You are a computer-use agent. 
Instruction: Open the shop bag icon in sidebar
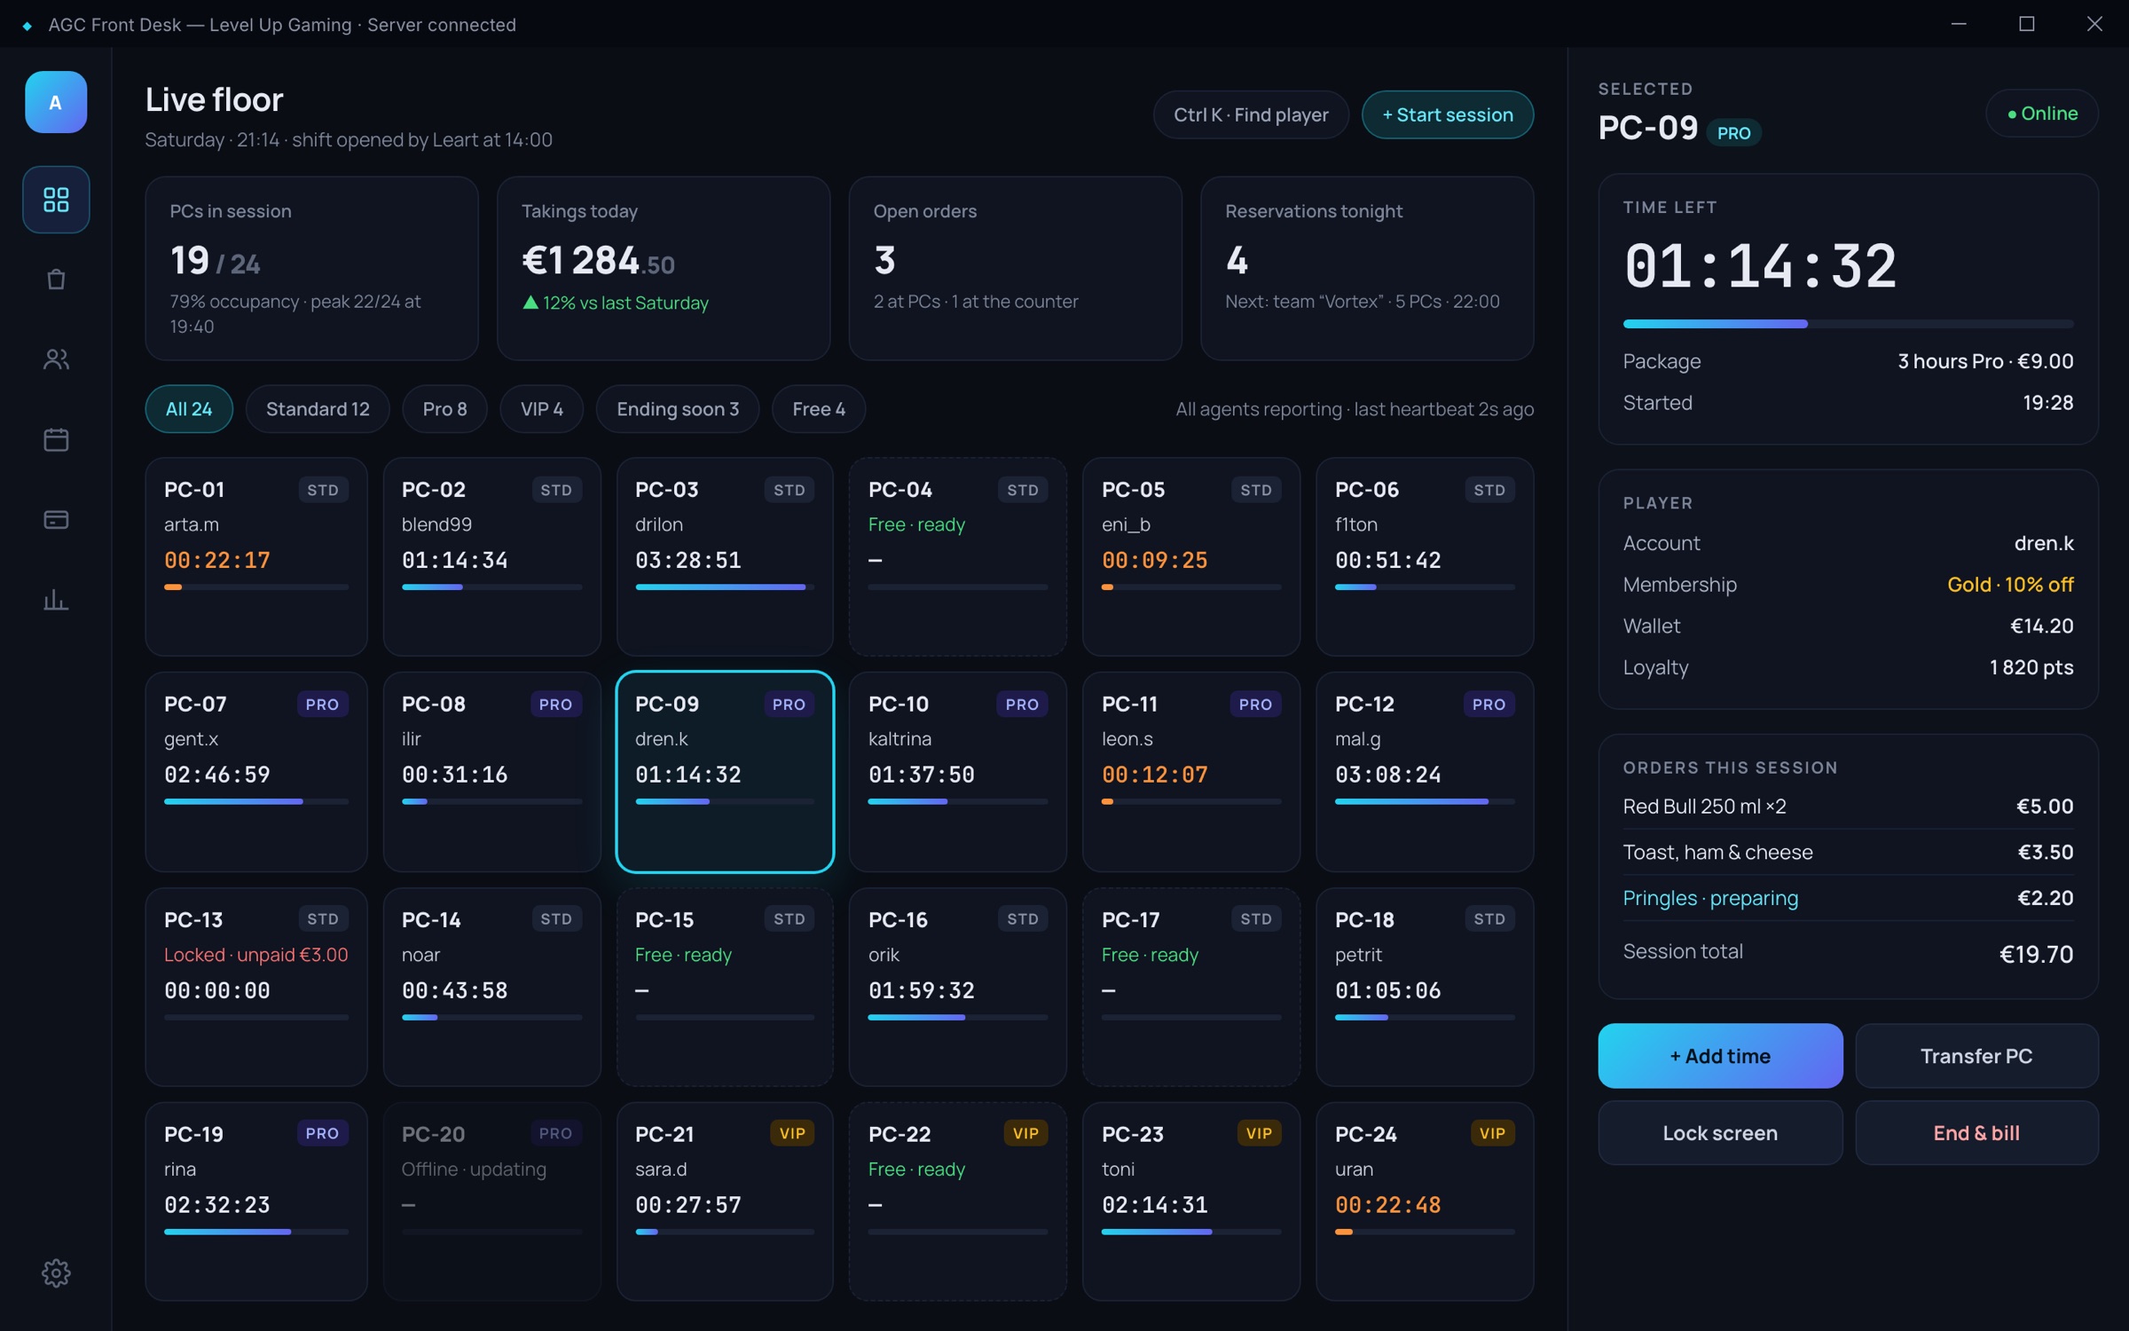click(56, 280)
